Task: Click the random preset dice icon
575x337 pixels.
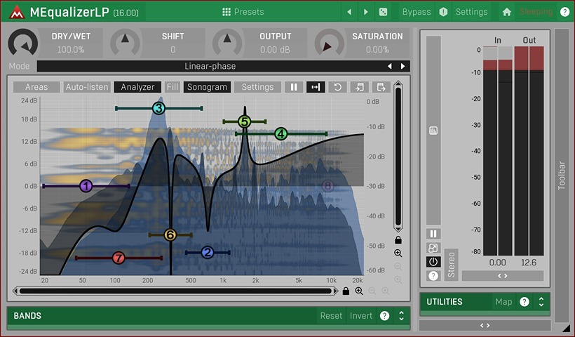Action: [x=383, y=12]
